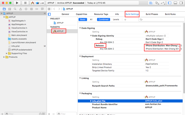
Task: Open the Capabilities tab
Action: (81, 14)
